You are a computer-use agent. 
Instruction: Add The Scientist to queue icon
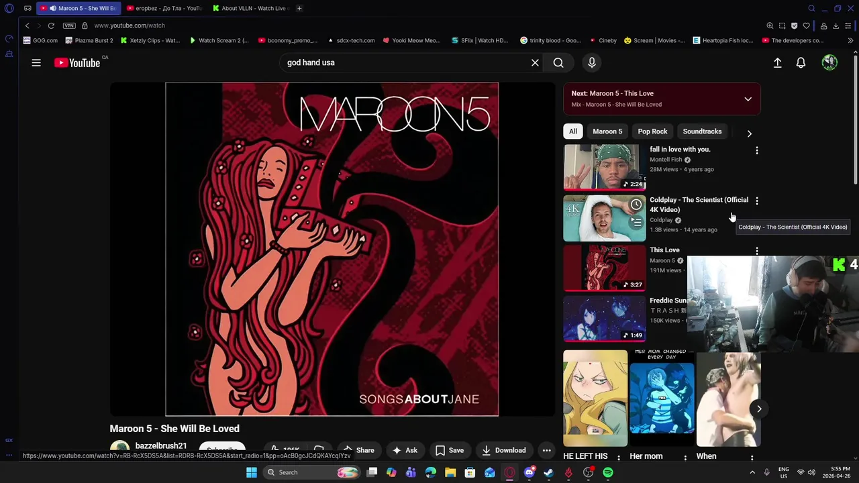pos(636,221)
